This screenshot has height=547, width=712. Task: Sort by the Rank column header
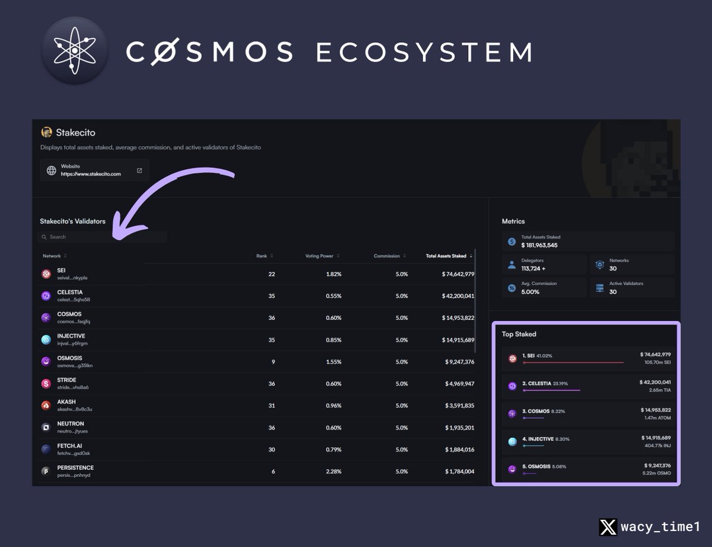[x=265, y=256]
